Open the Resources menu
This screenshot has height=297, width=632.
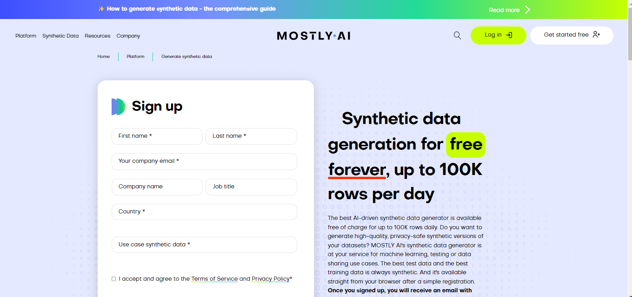coord(98,36)
